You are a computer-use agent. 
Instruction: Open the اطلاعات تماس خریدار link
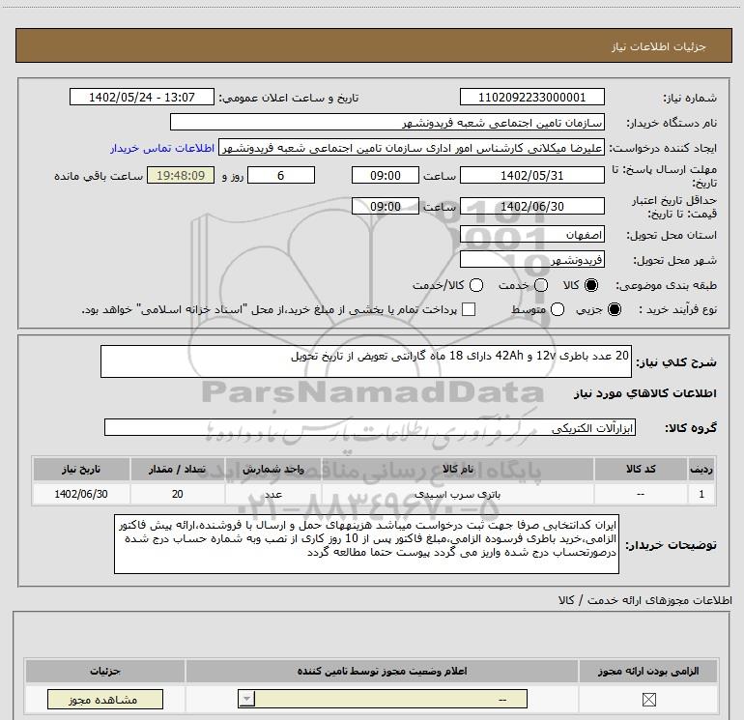click(162, 148)
